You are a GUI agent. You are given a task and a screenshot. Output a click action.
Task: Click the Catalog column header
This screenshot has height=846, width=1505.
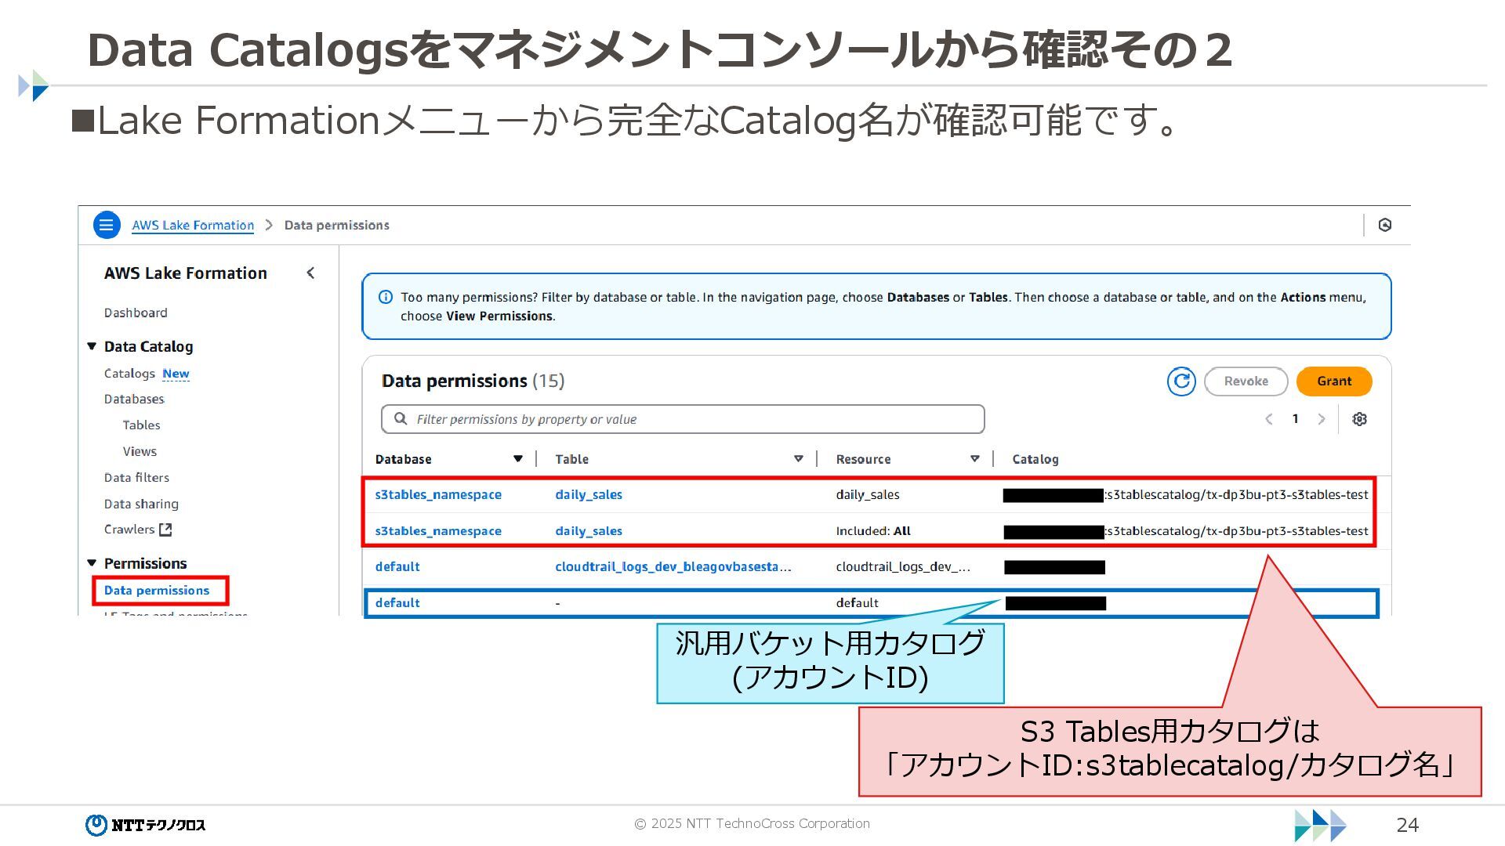coord(1035,459)
